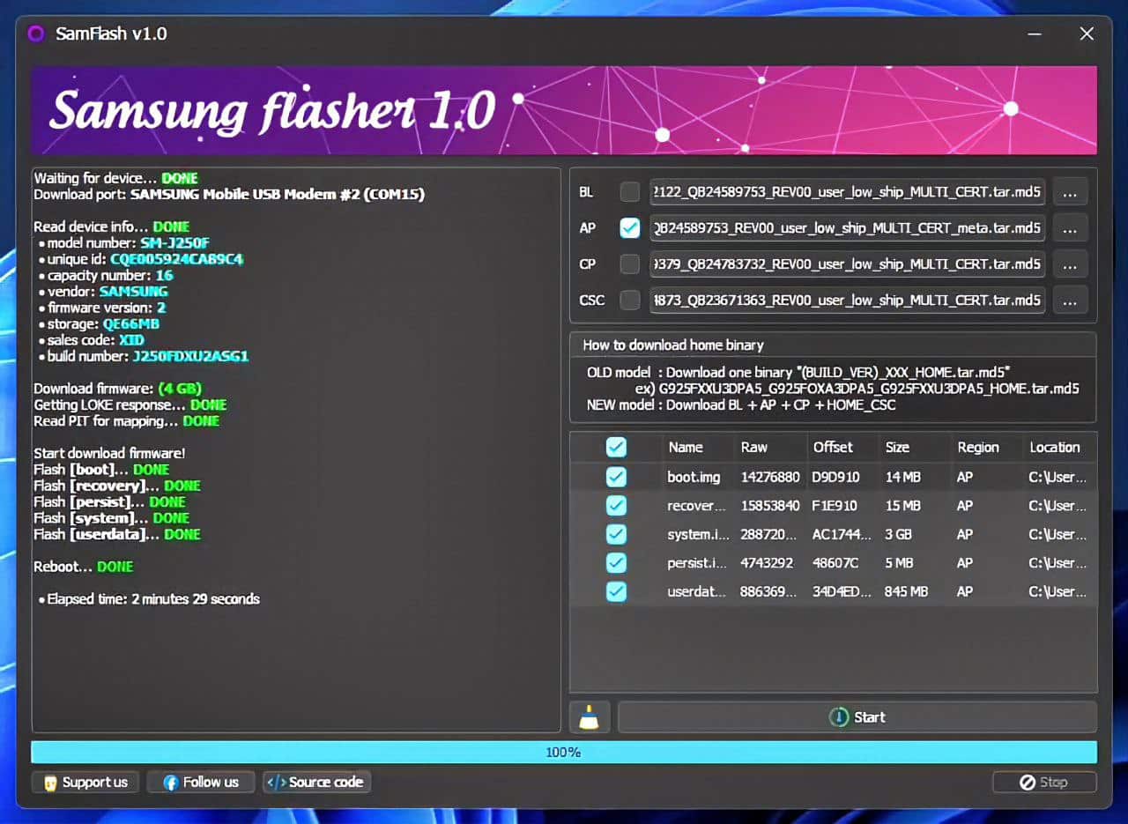Viewport: 1128px width, 824px height.
Task: Enable the CP file checkbox
Action: point(629,264)
